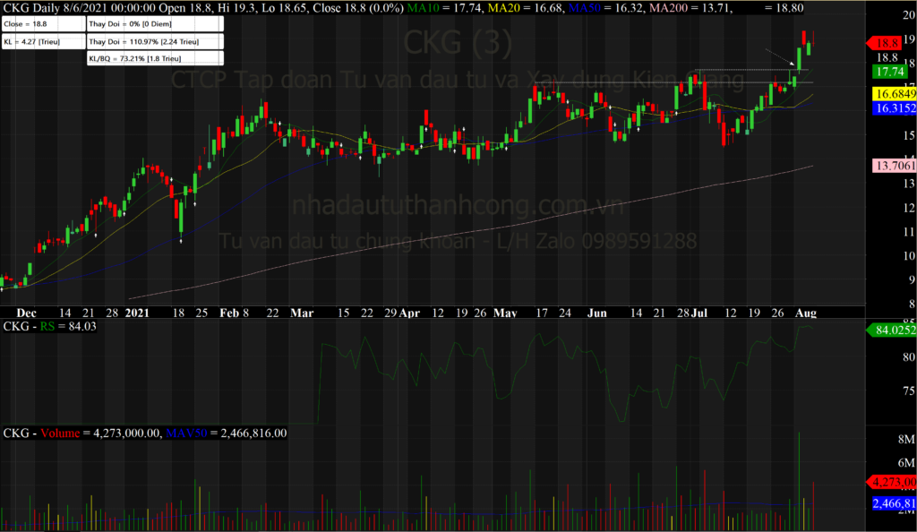The image size is (917, 532).
Task: Click the yellow 16.6849 MA20 value tag
Action: click(892, 94)
